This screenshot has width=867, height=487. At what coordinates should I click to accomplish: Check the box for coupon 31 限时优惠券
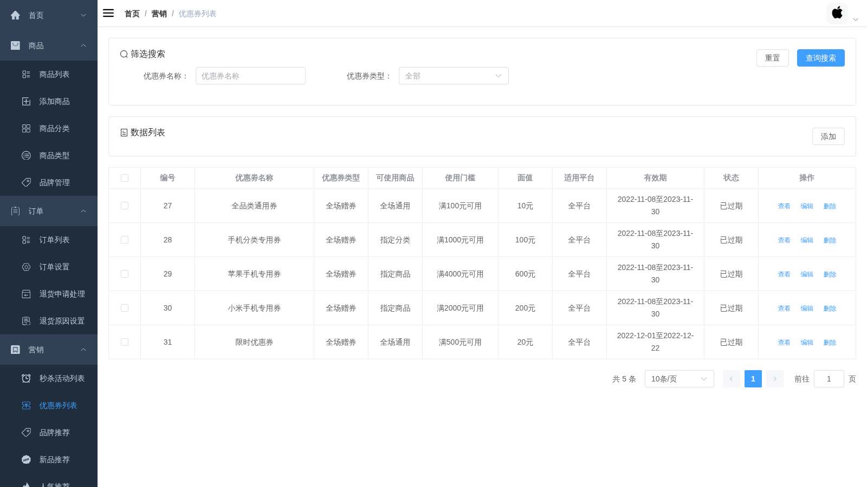tap(125, 342)
